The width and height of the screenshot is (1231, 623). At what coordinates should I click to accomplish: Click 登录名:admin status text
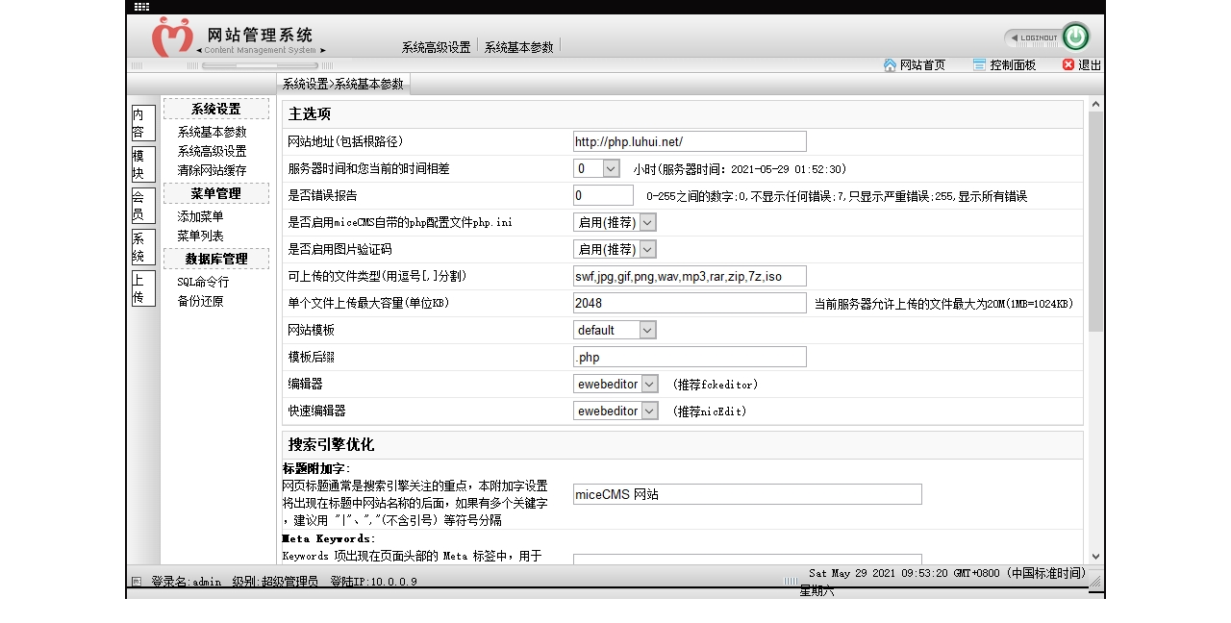click(x=187, y=582)
